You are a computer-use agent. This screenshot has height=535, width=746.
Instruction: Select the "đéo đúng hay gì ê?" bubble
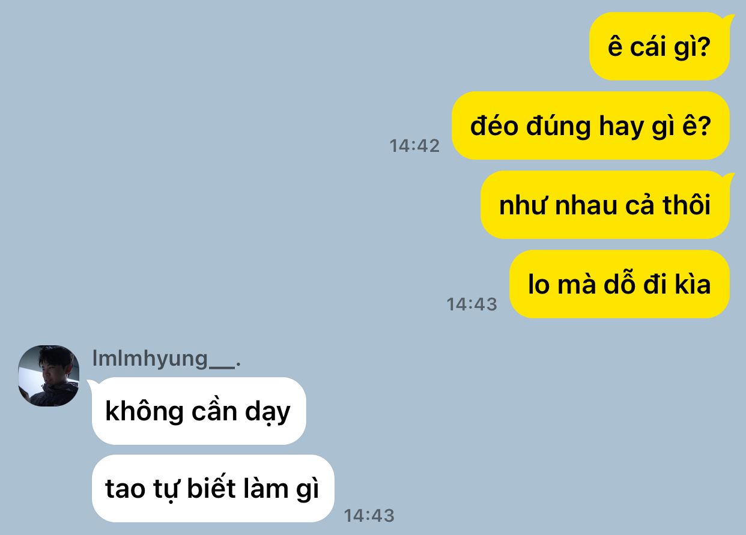click(x=590, y=125)
